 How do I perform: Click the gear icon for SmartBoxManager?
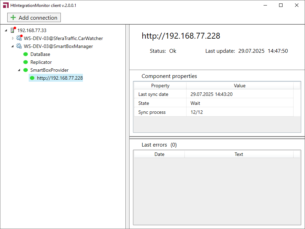click(19, 46)
